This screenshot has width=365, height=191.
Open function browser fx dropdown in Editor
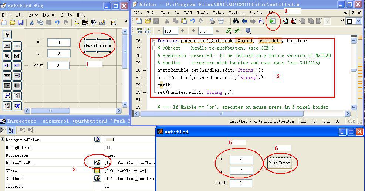261,21
